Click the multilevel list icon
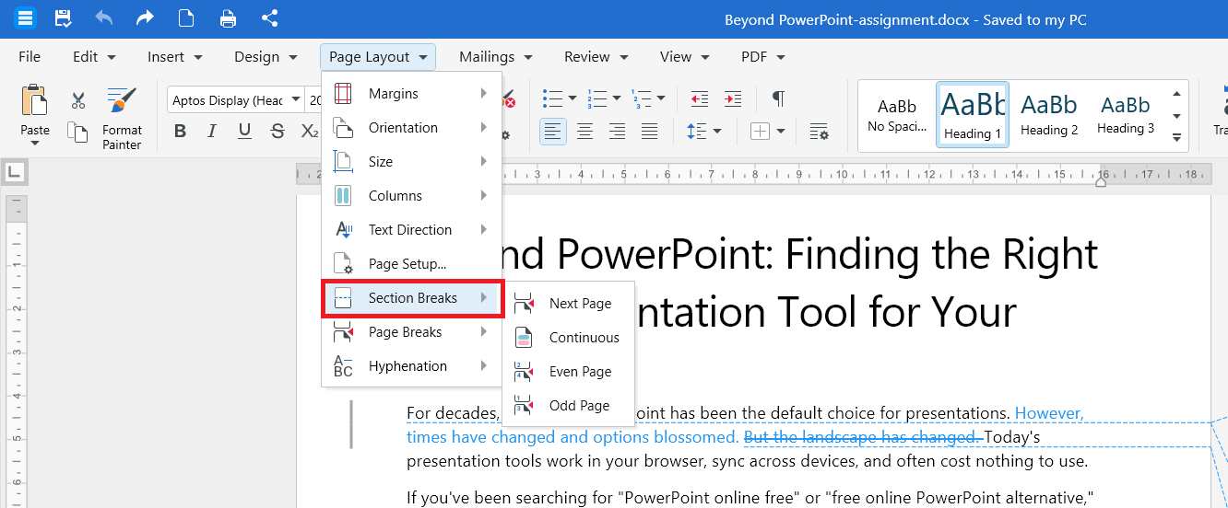The image size is (1228, 508). click(641, 98)
